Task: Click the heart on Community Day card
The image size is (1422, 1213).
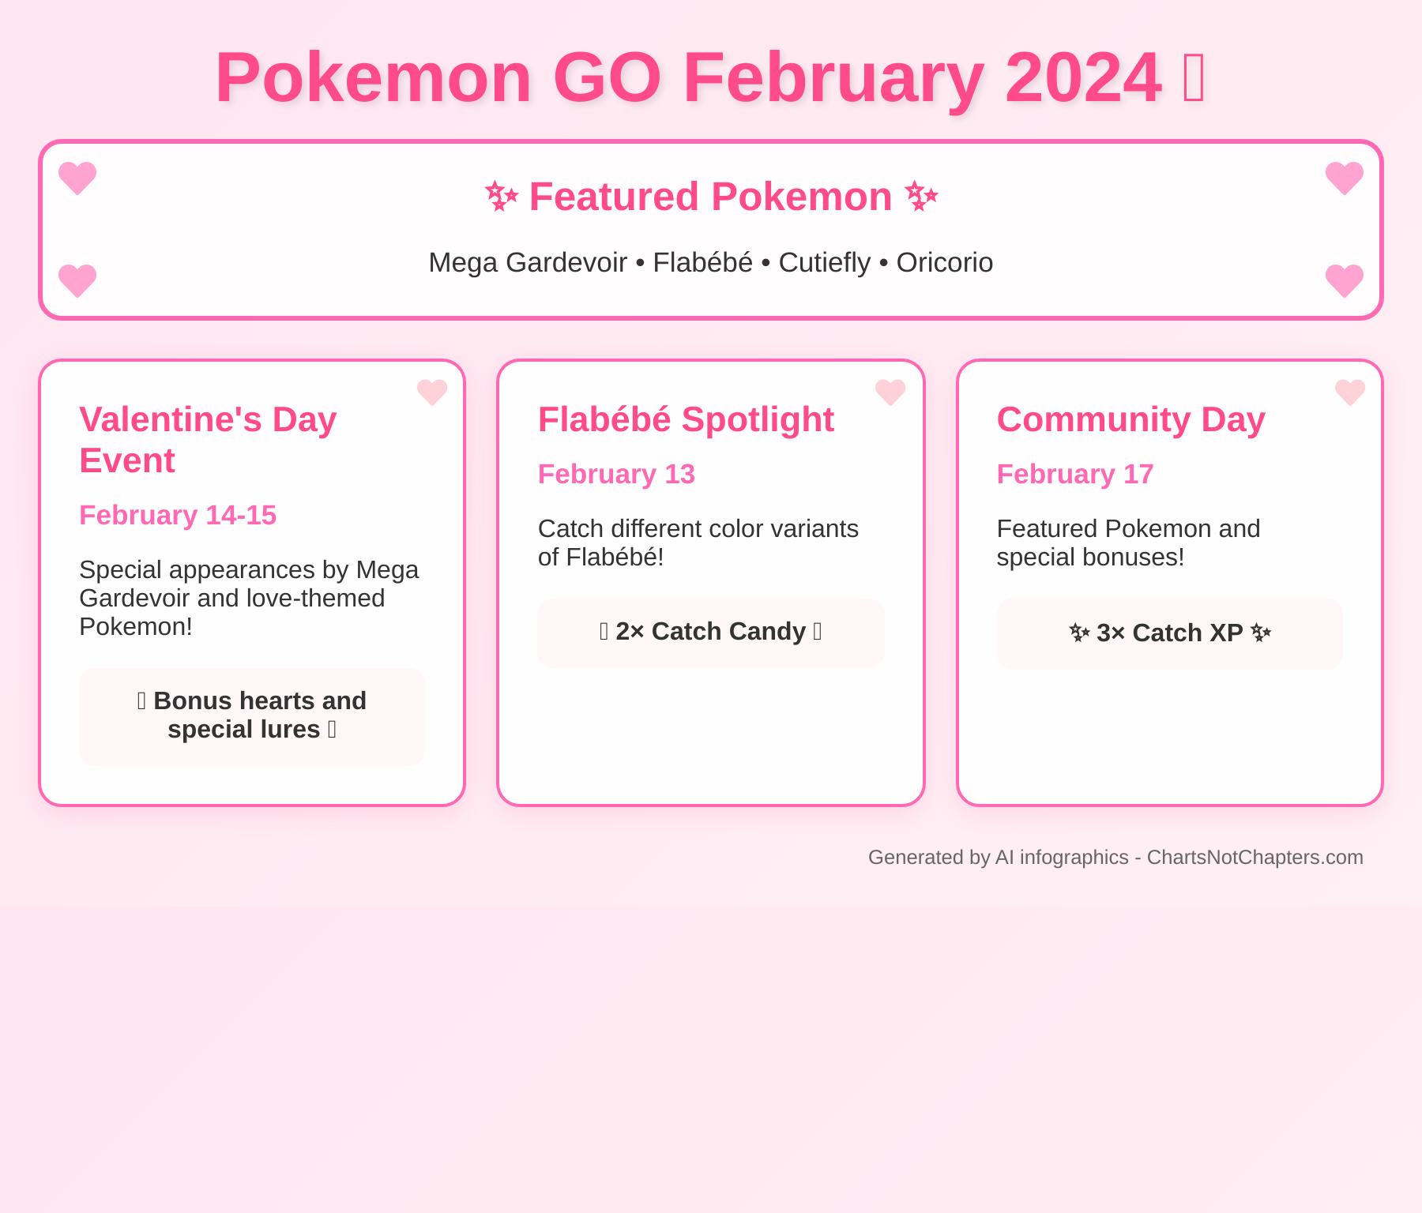Action: [x=1350, y=392]
